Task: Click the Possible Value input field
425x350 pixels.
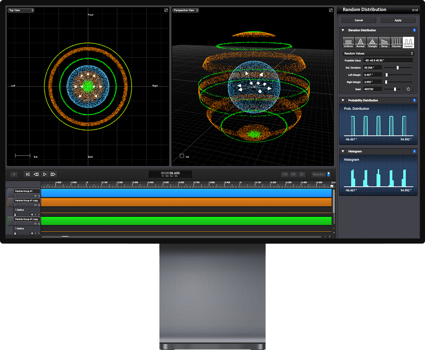Action: click(x=388, y=60)
